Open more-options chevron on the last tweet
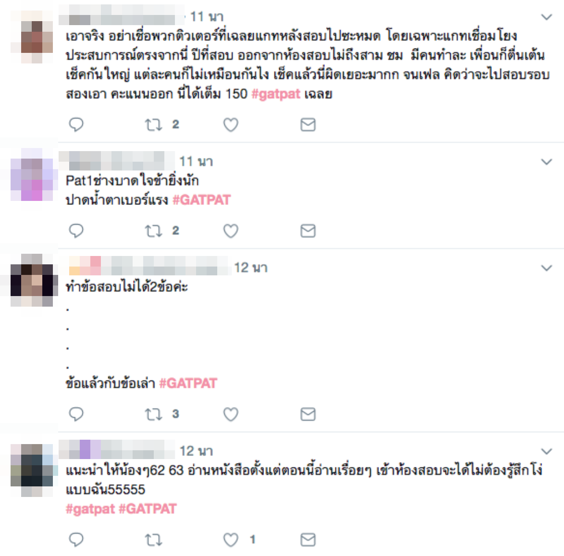 (546, 452)
